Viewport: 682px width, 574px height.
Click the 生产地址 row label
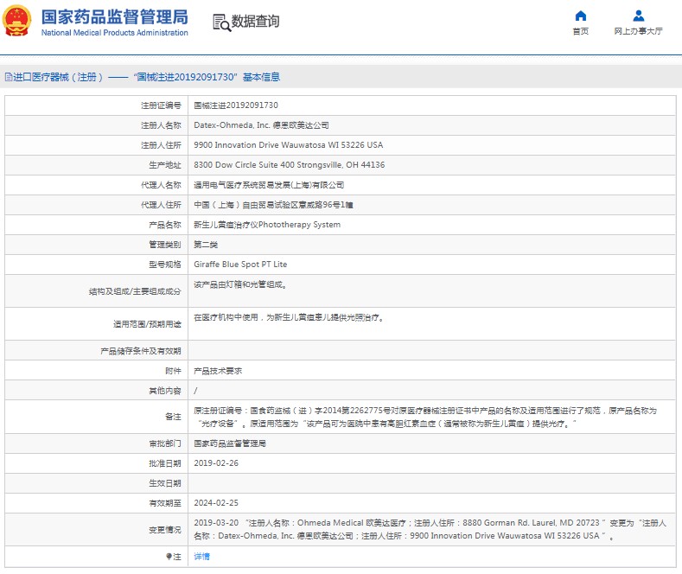click(x=165, y=165)
